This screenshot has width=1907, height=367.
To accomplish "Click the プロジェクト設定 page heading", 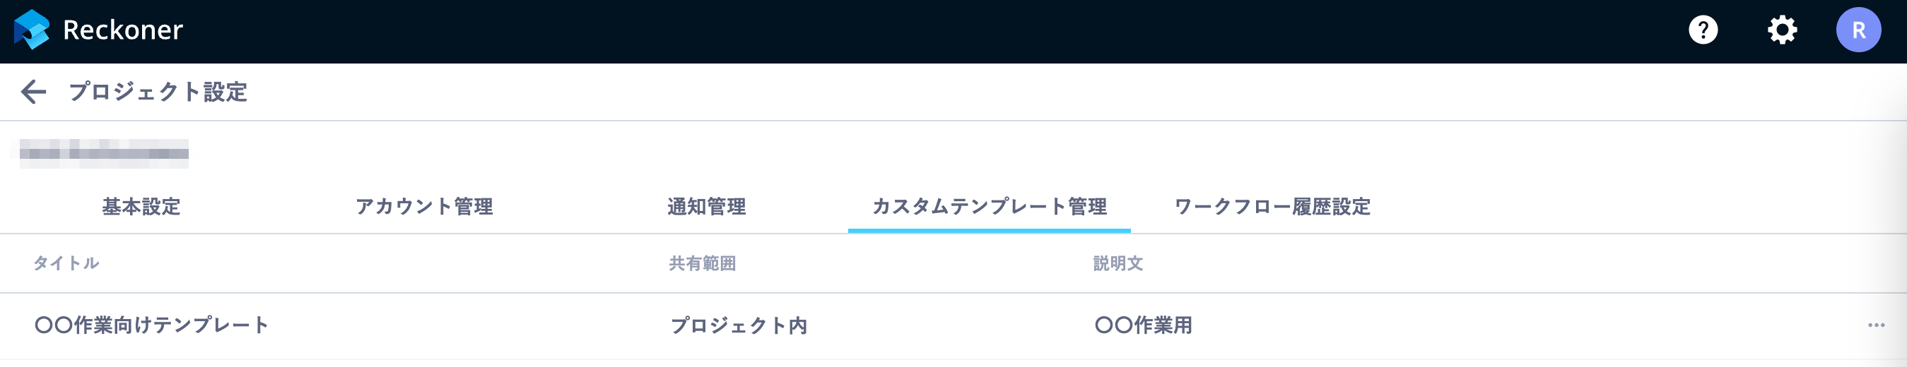I will pyautogui.click(x=158, y=92).
